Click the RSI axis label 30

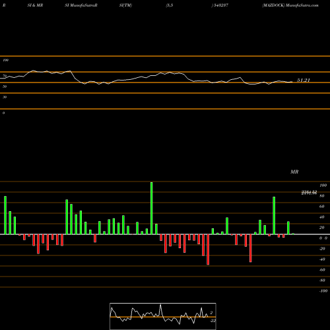pyautogui.click(x=5, y=97)
